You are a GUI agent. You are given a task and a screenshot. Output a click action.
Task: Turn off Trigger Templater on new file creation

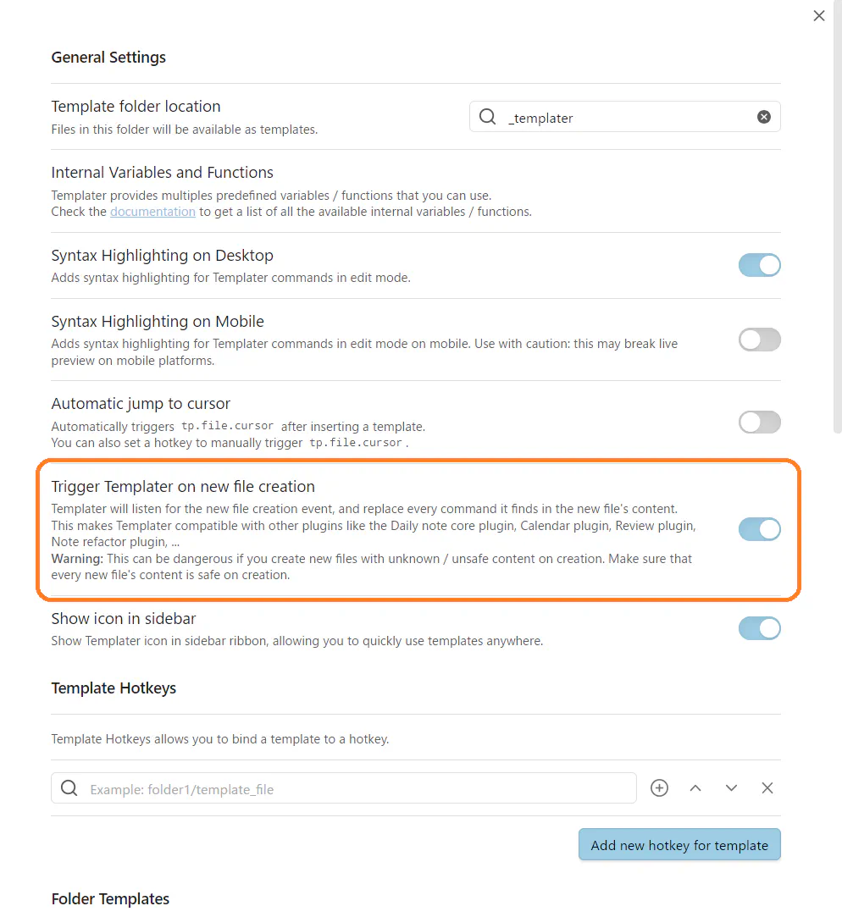[759, 529]
